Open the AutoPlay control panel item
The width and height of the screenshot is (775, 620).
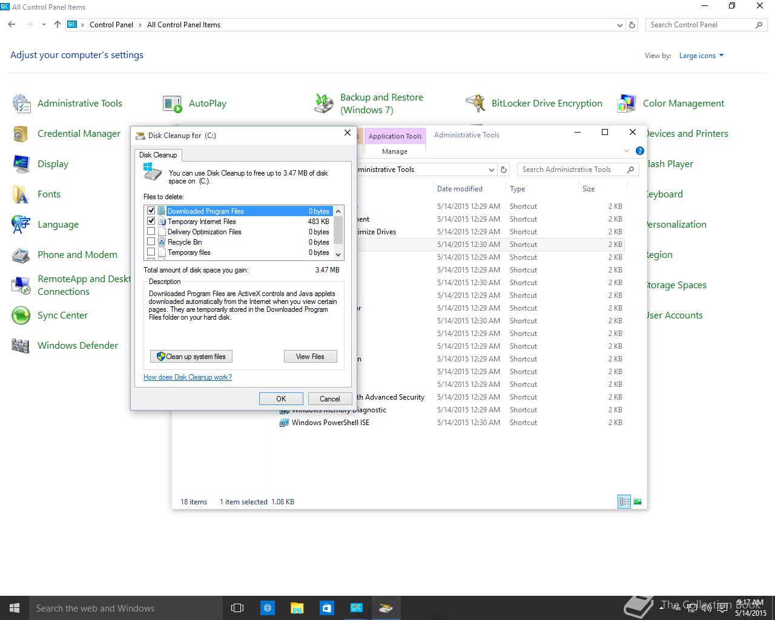click(x=194, y=104)
